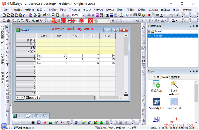The height and width of the screenshot is (130, 199).
Task: Open the 绘图(P) menu
Action: coord(53,10)
